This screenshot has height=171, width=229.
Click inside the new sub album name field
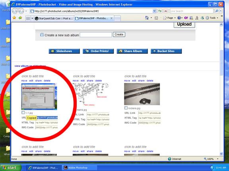[x=96, y=34]
